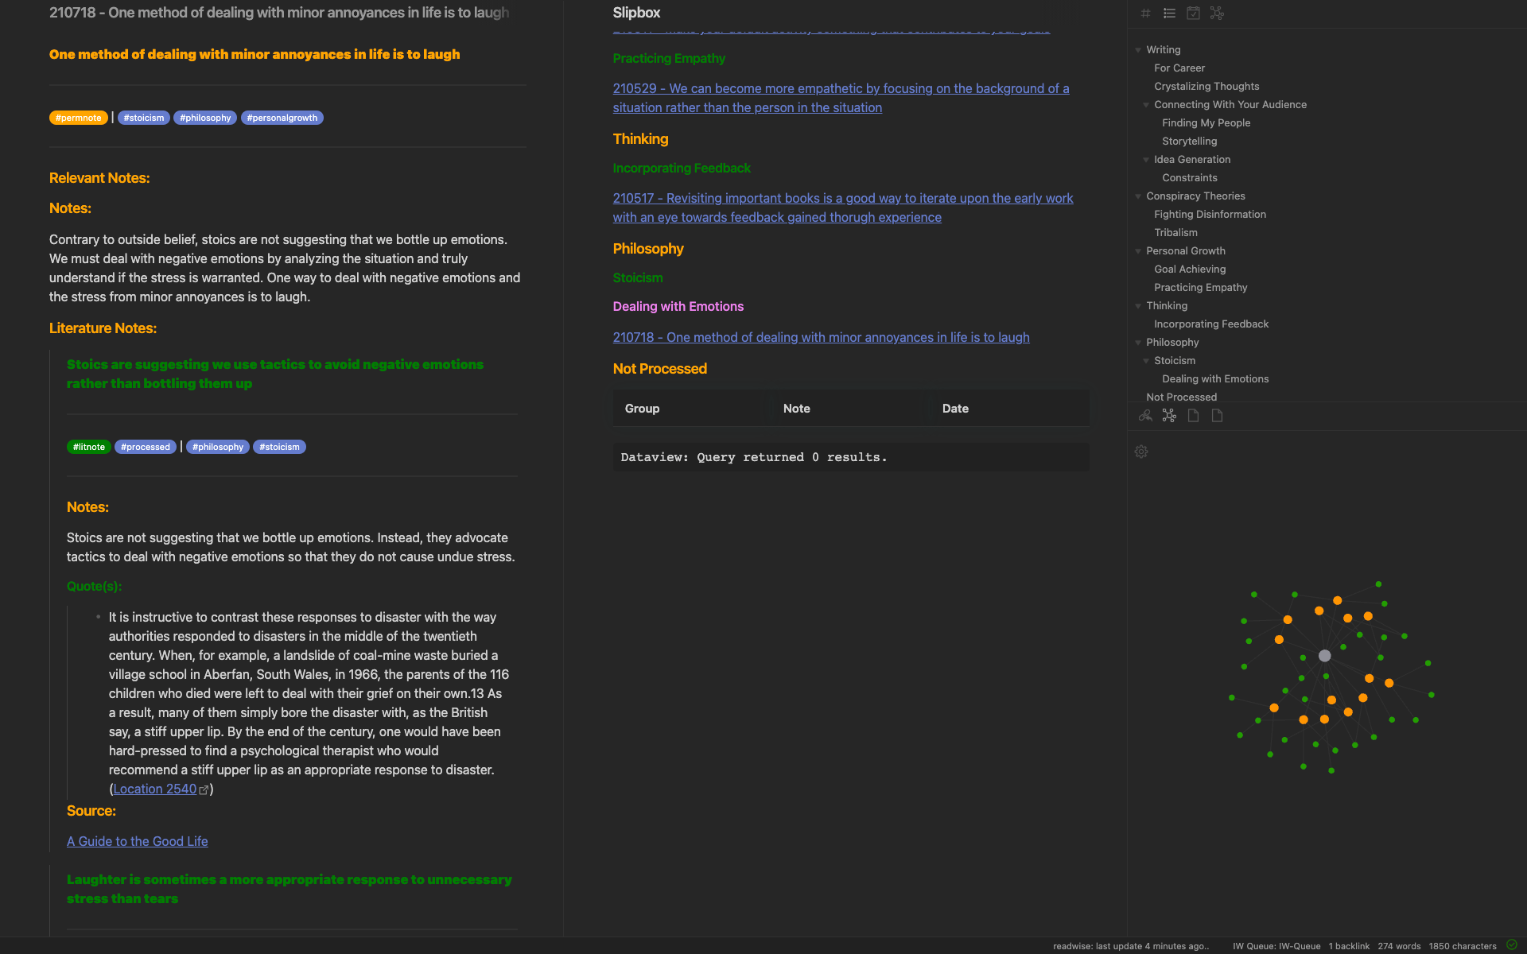
Task: Open the tag pane hashtag icon
Action: tap(1145, 13)
